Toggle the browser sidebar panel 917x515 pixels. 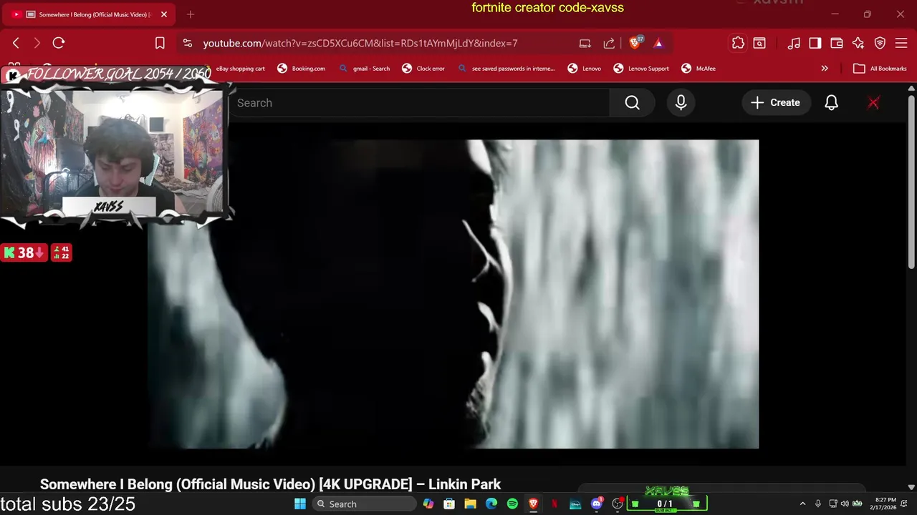815,43
